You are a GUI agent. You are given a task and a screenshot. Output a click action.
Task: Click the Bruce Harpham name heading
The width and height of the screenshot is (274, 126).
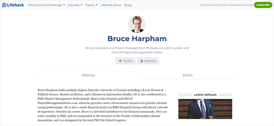point(137,38)
